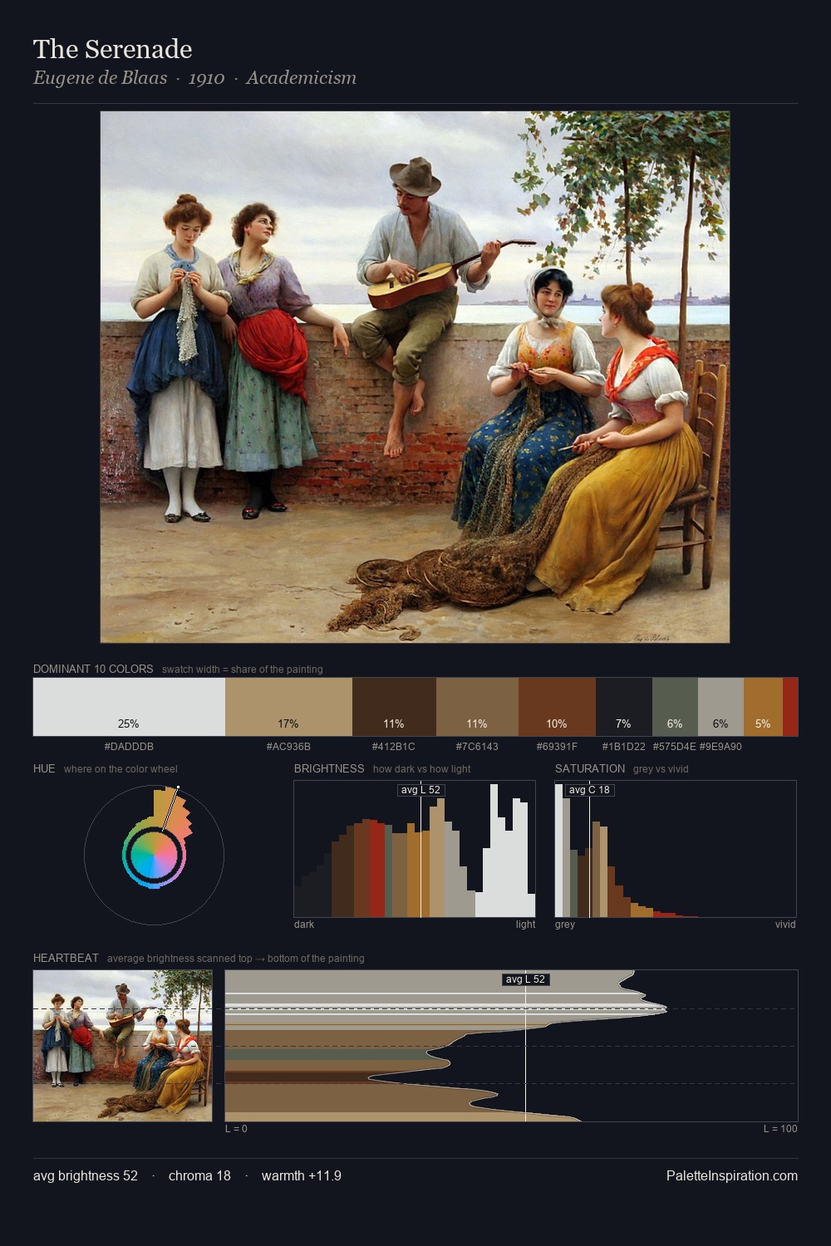
Task: Click the 'SATURATION' section heading
Action: [x=590, y=768]
